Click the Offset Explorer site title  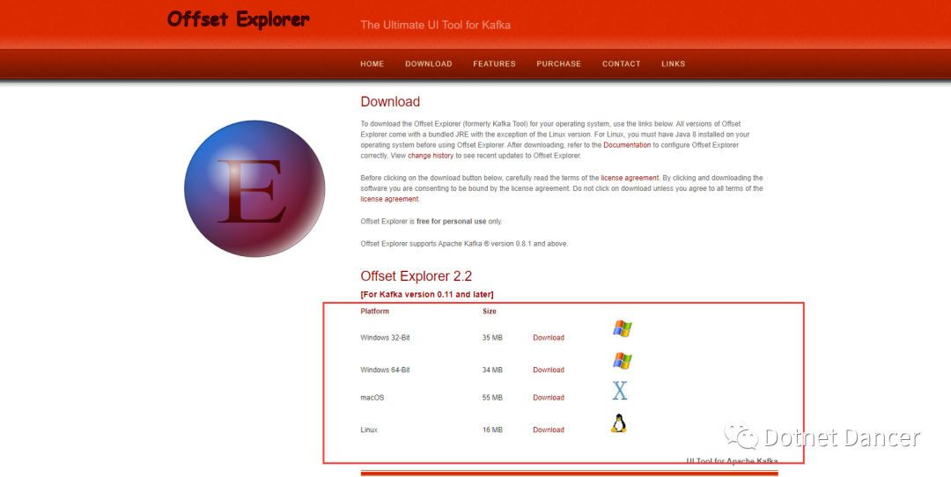(x=239, y=19)
